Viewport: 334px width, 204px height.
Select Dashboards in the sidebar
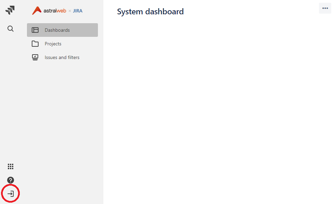point(57,30)
